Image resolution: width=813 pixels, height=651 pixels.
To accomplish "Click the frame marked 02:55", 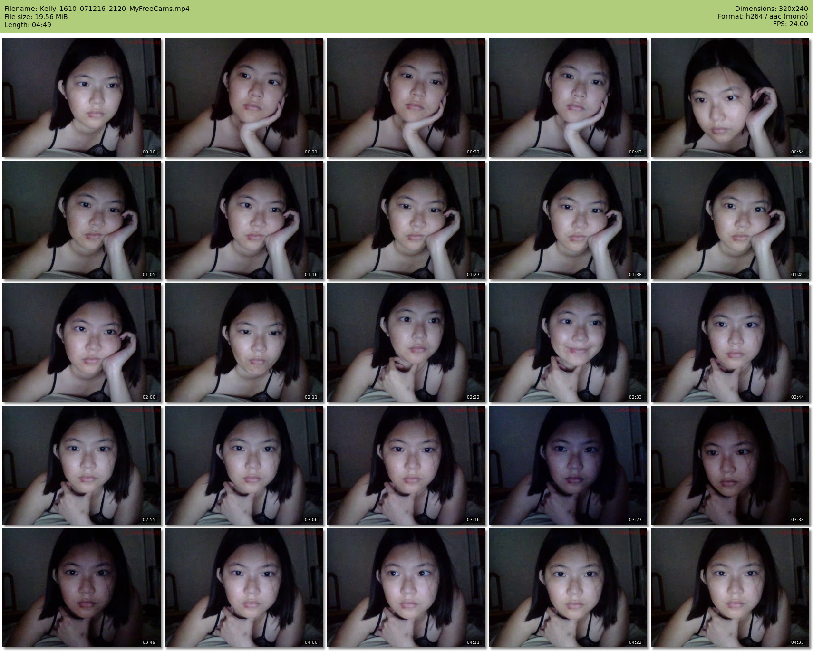I will coord(82,465).
